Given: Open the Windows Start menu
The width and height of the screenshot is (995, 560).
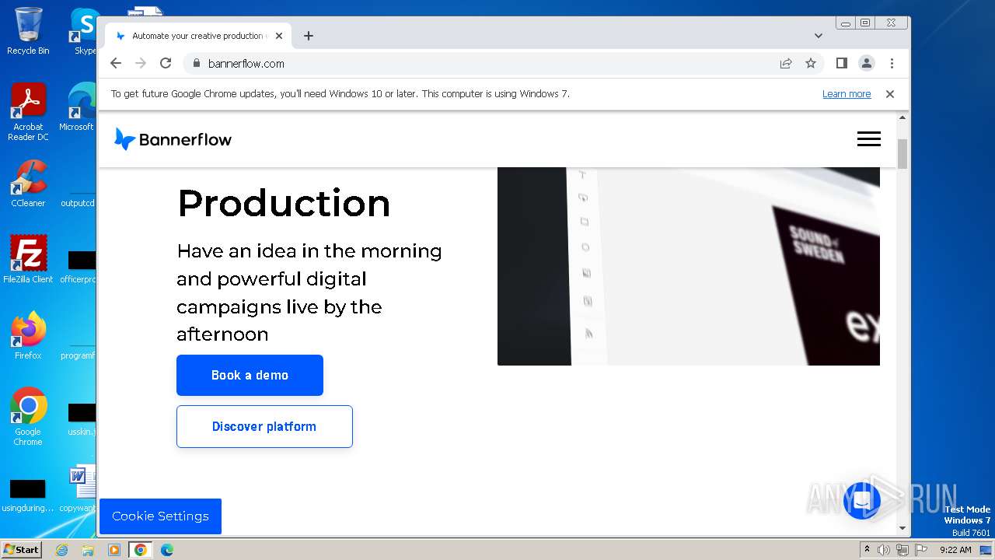Looking at the screenshot, I should pos(21,549).
